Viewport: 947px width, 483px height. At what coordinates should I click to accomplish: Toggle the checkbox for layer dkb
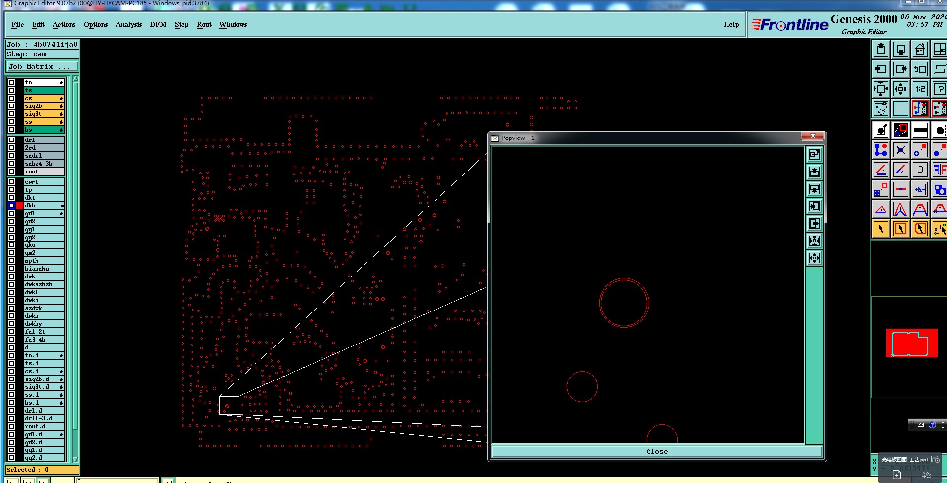coord(12,206)
